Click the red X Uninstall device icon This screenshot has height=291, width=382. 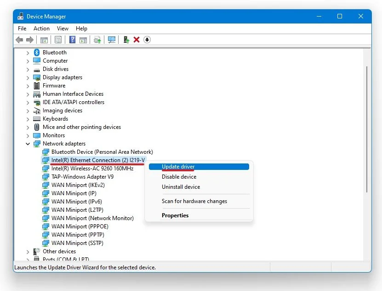click(137, 40)
